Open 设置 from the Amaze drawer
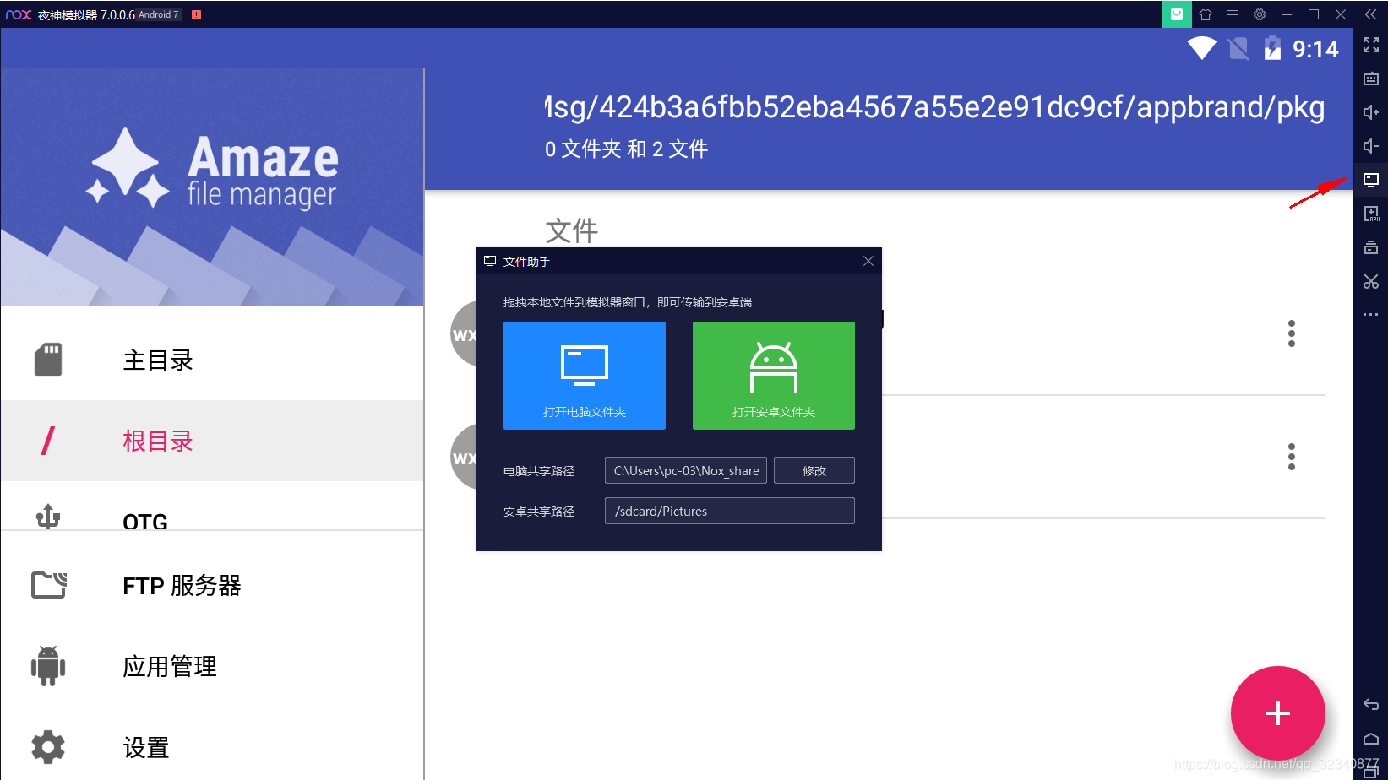 pyautogui.click(x=145, y=747)
